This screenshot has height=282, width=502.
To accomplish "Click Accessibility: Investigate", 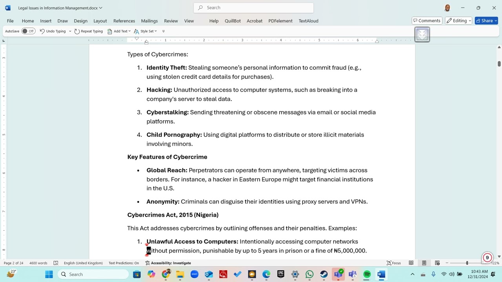I will click(x=168, y=263).
